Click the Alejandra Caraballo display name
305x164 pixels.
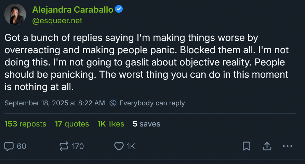click(72, 10)
